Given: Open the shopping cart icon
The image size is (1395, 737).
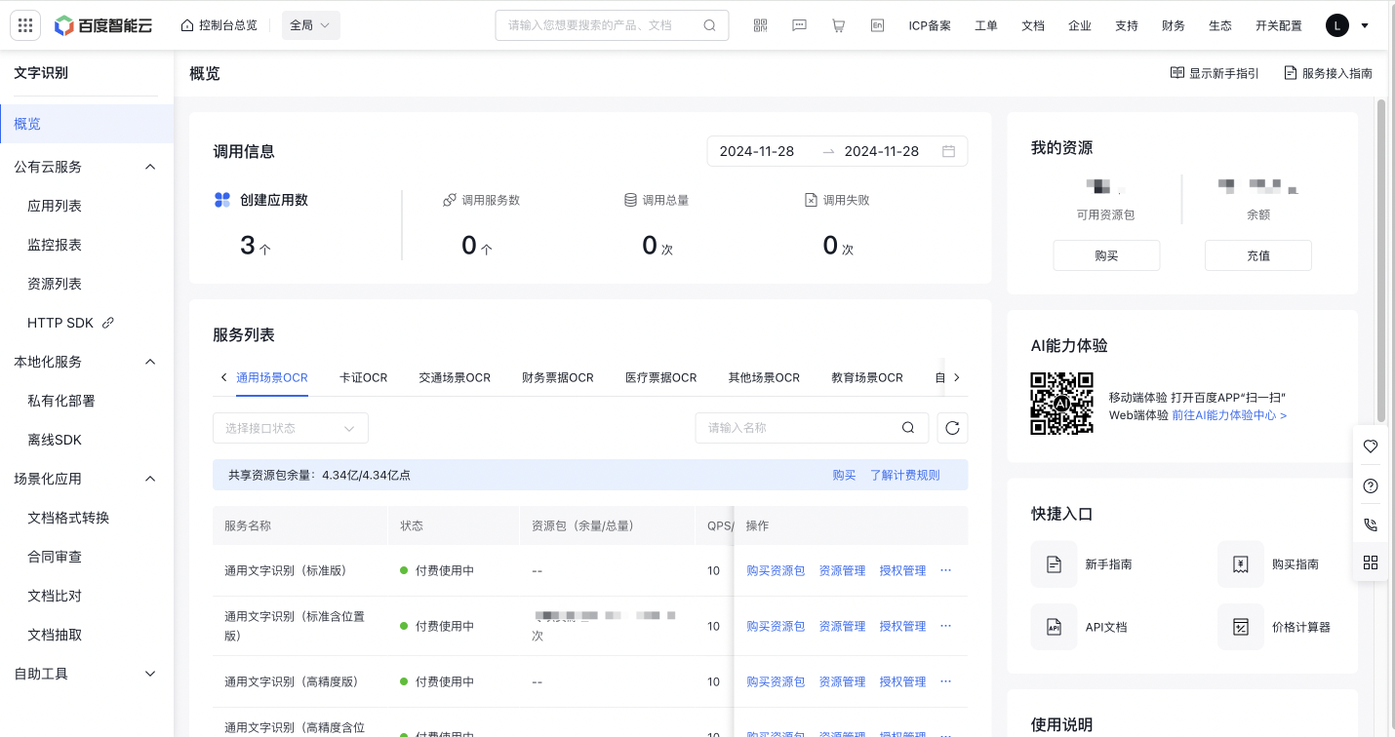Looking at the screenshot, I should (x=839, y=25).
